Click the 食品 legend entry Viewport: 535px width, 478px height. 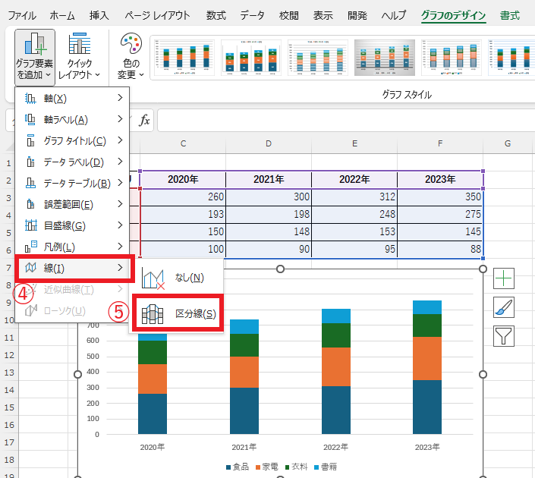pos(238,467)
